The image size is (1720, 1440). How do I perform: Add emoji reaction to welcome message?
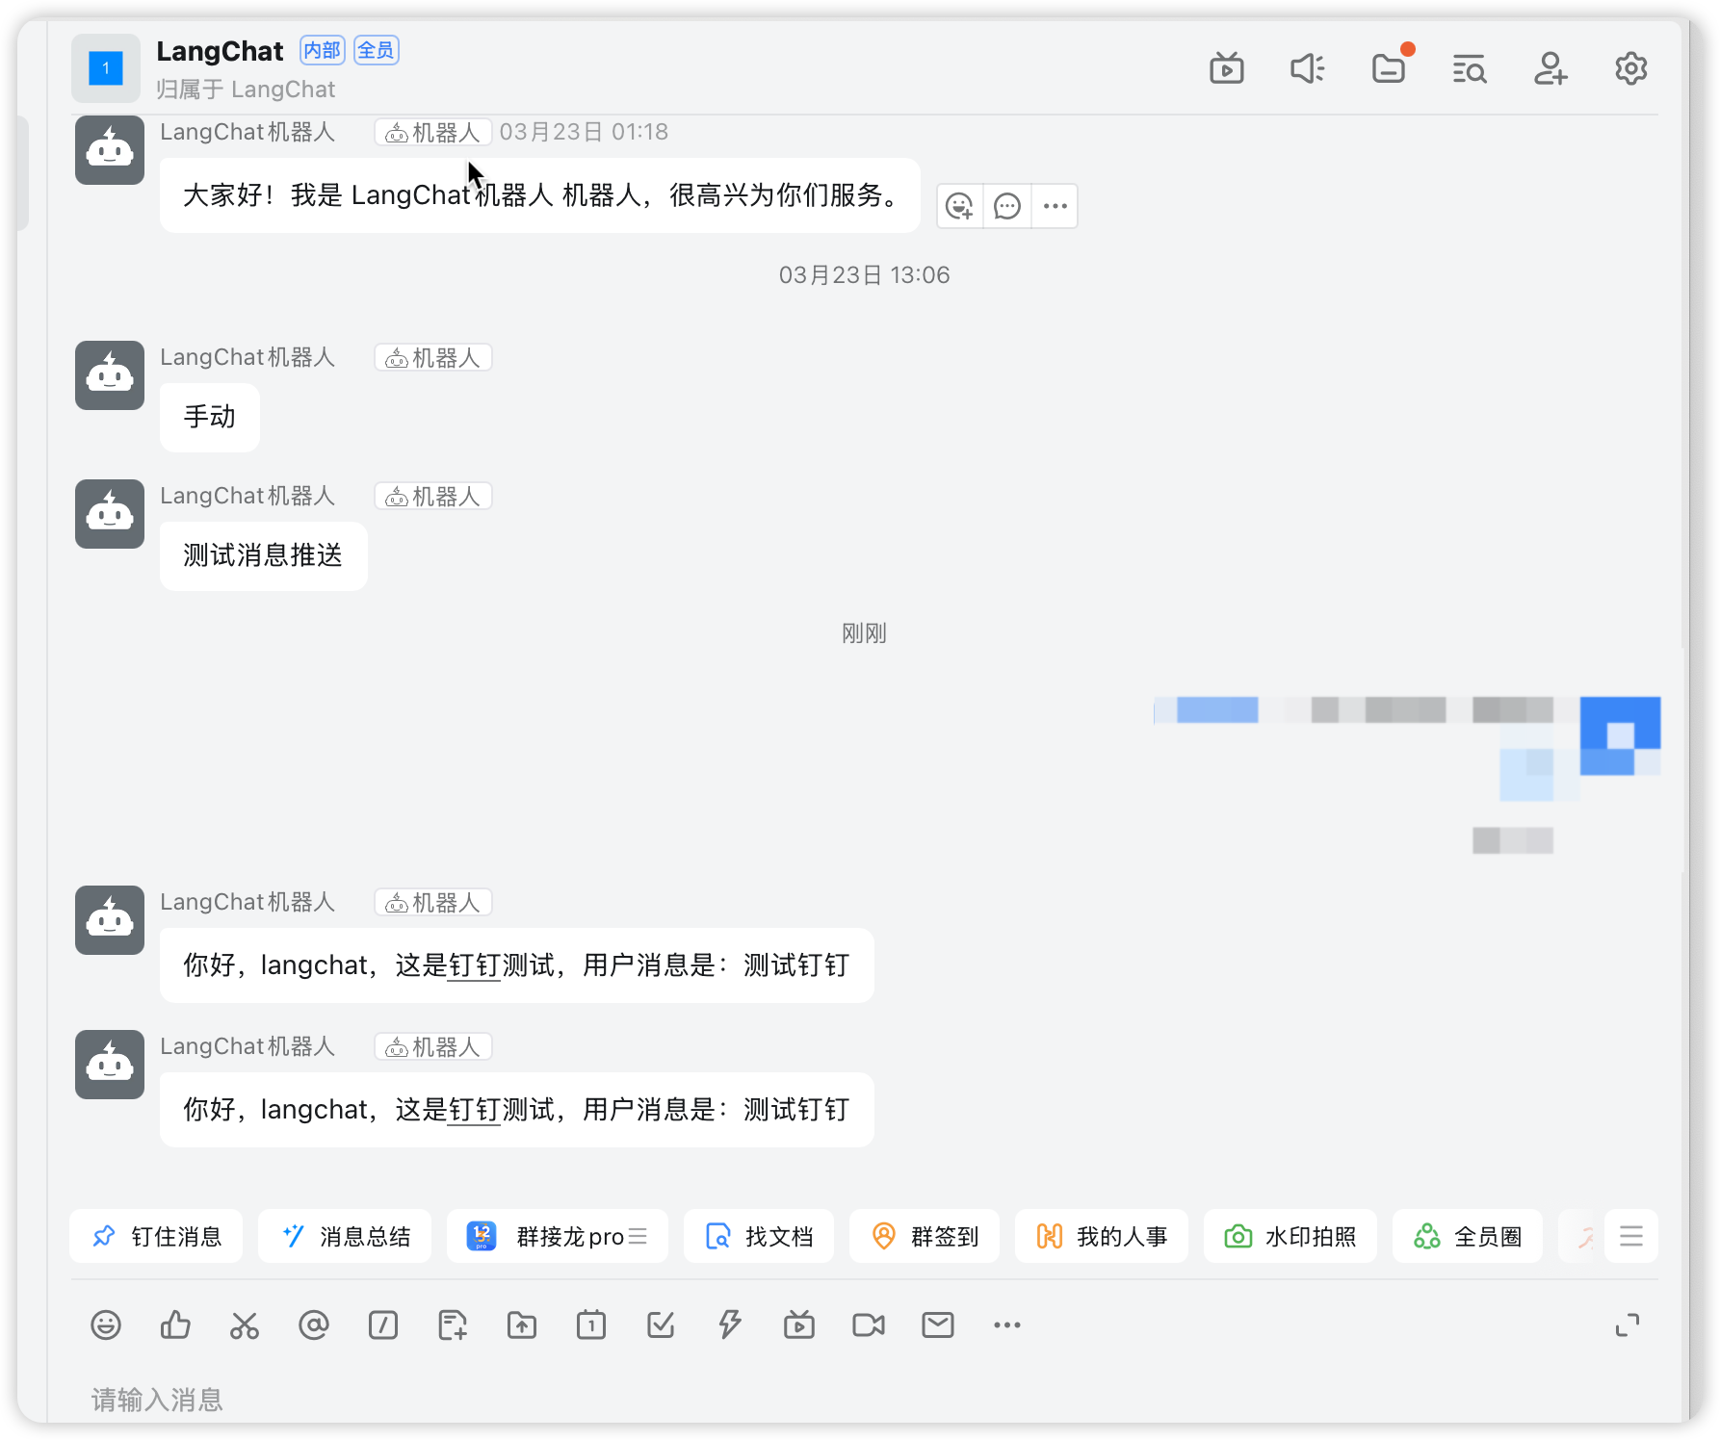coord(960,206)
